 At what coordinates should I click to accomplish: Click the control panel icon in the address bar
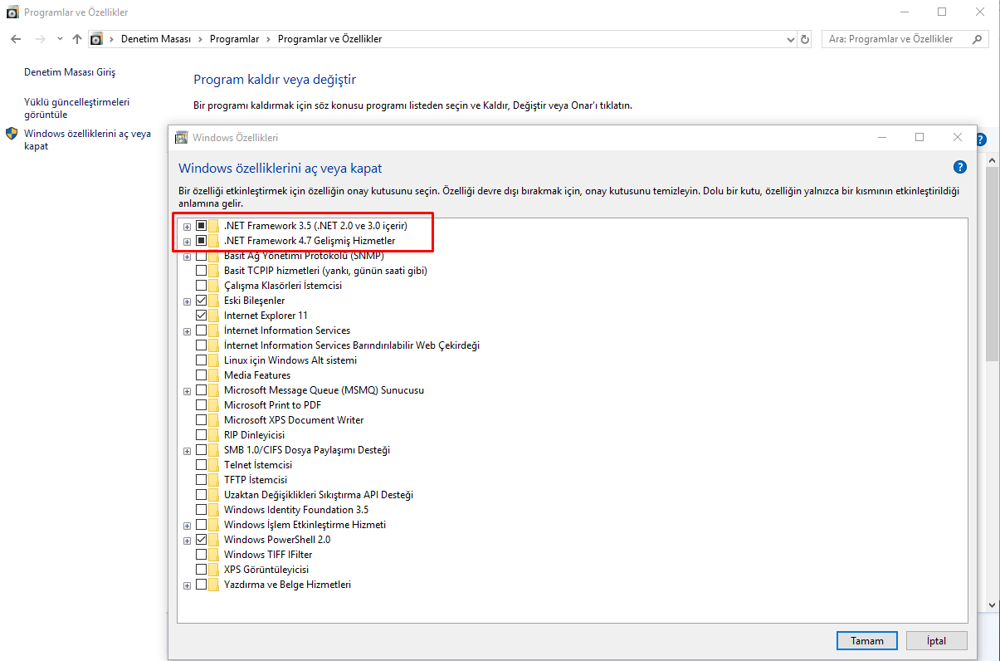97,39
